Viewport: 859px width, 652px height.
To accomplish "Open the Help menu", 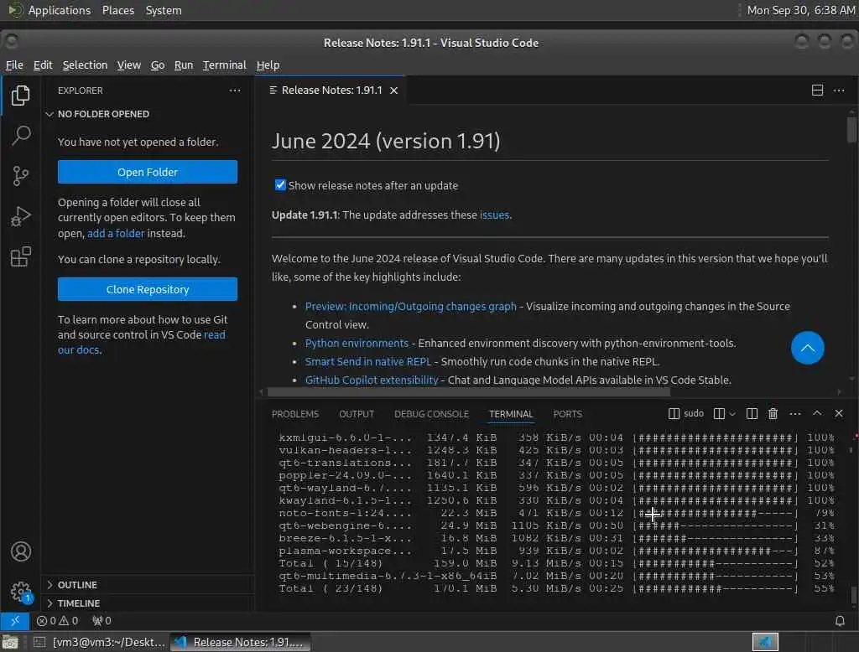I will pos(268,65).
